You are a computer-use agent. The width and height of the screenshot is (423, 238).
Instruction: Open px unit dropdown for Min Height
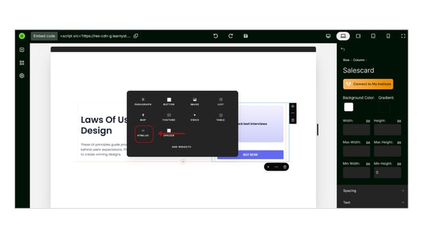click(x=399, y=164)
